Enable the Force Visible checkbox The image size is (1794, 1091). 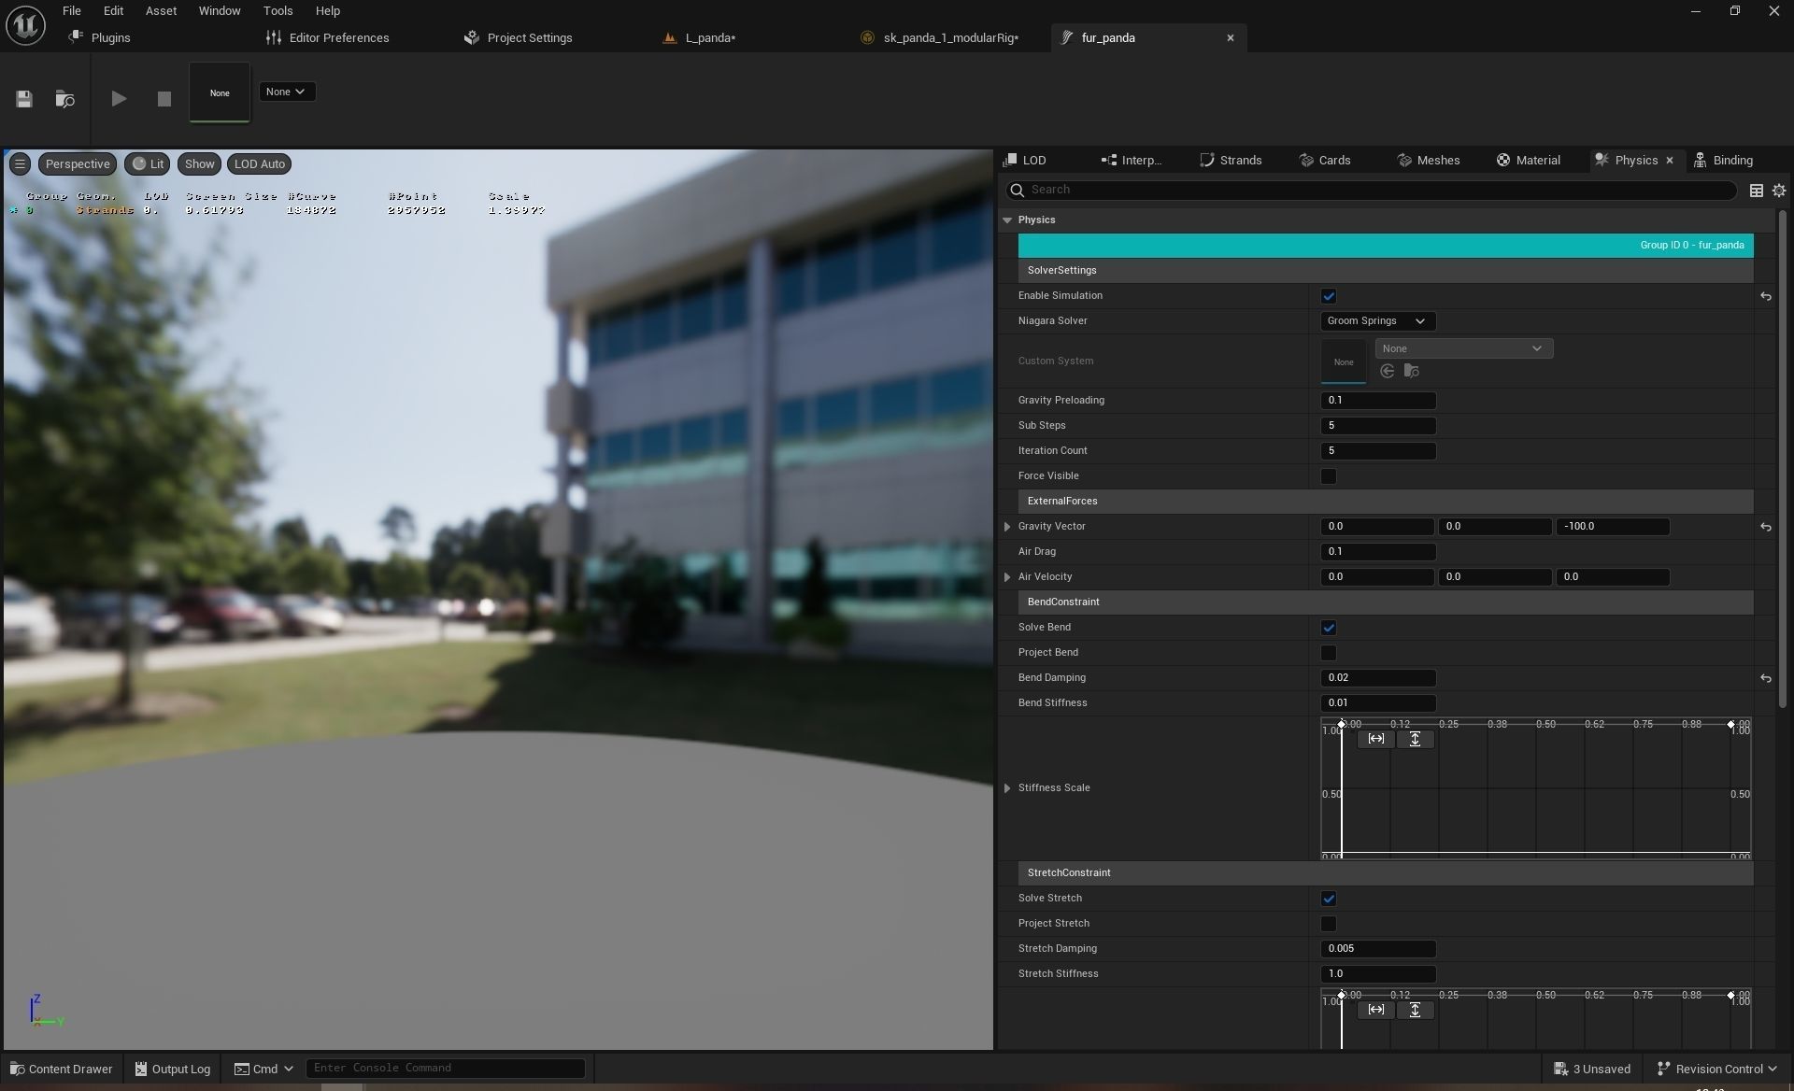pos(1328,476)
